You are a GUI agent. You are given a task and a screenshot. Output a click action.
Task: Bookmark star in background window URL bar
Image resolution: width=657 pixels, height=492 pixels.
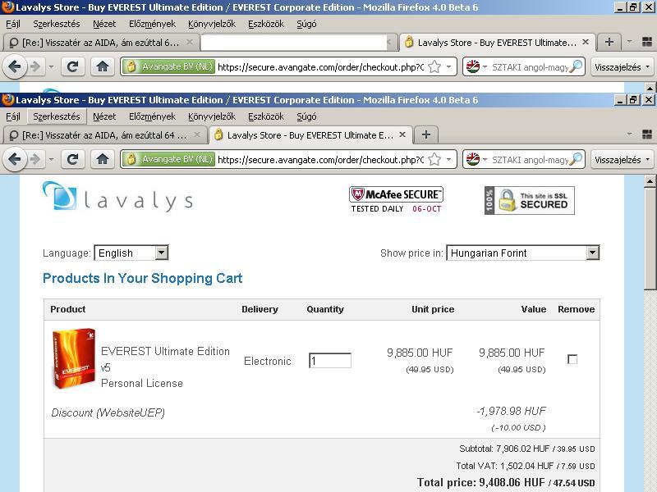point(435,66)
